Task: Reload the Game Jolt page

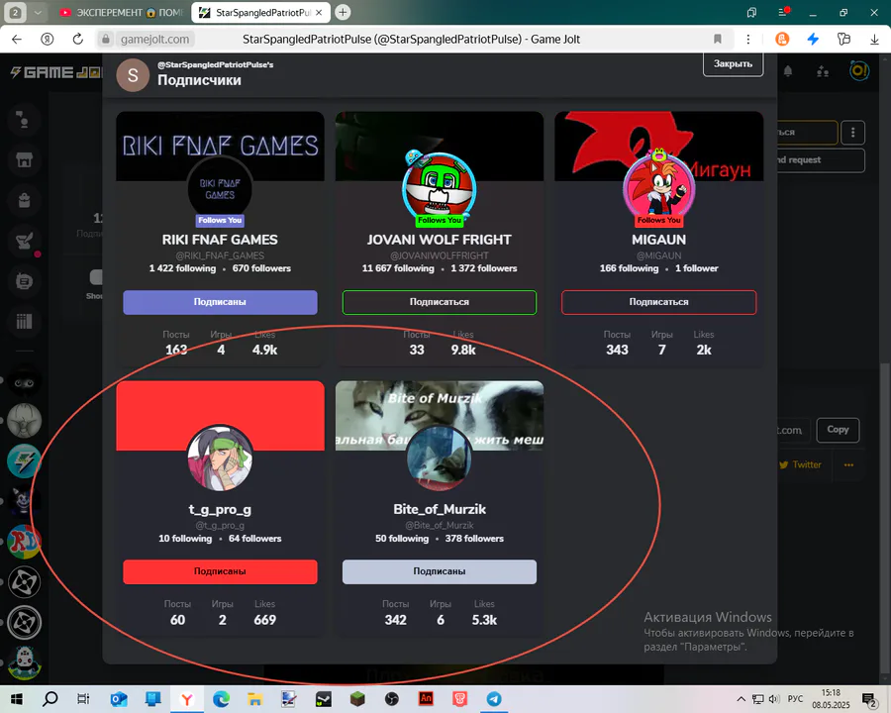Action: [x=78, y=40]
